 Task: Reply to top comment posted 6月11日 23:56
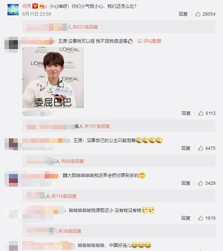click(x=183, y=14)
